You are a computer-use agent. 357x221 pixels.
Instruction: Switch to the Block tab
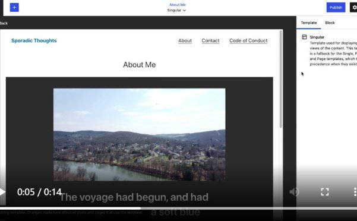click(x=330, y=23)
